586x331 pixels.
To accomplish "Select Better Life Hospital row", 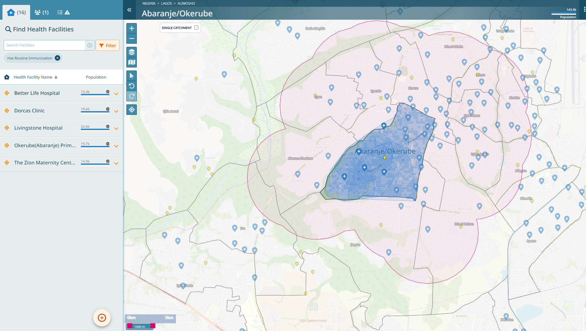I will [x=61, y=93].
